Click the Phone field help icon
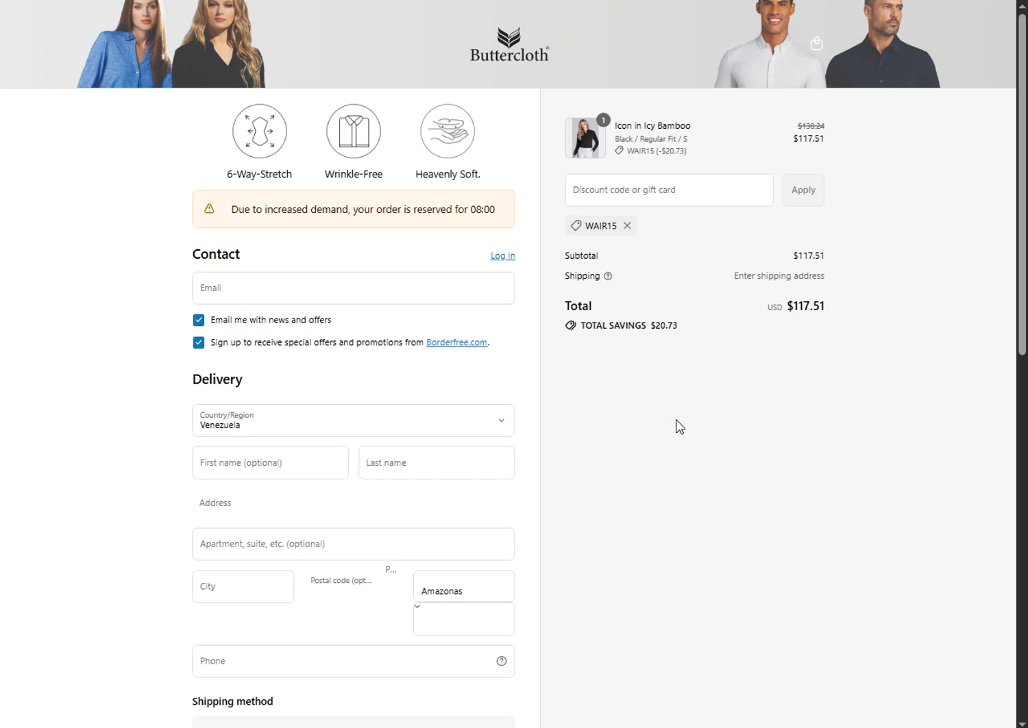Viewport: 1028px width, 728px height. (502, 661)
